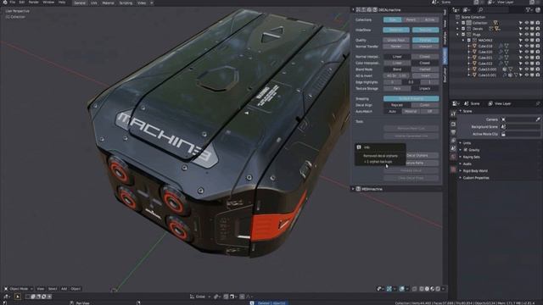The image size is (543, 305).
Task: Expand the Units panel
Action: (466, 143)
